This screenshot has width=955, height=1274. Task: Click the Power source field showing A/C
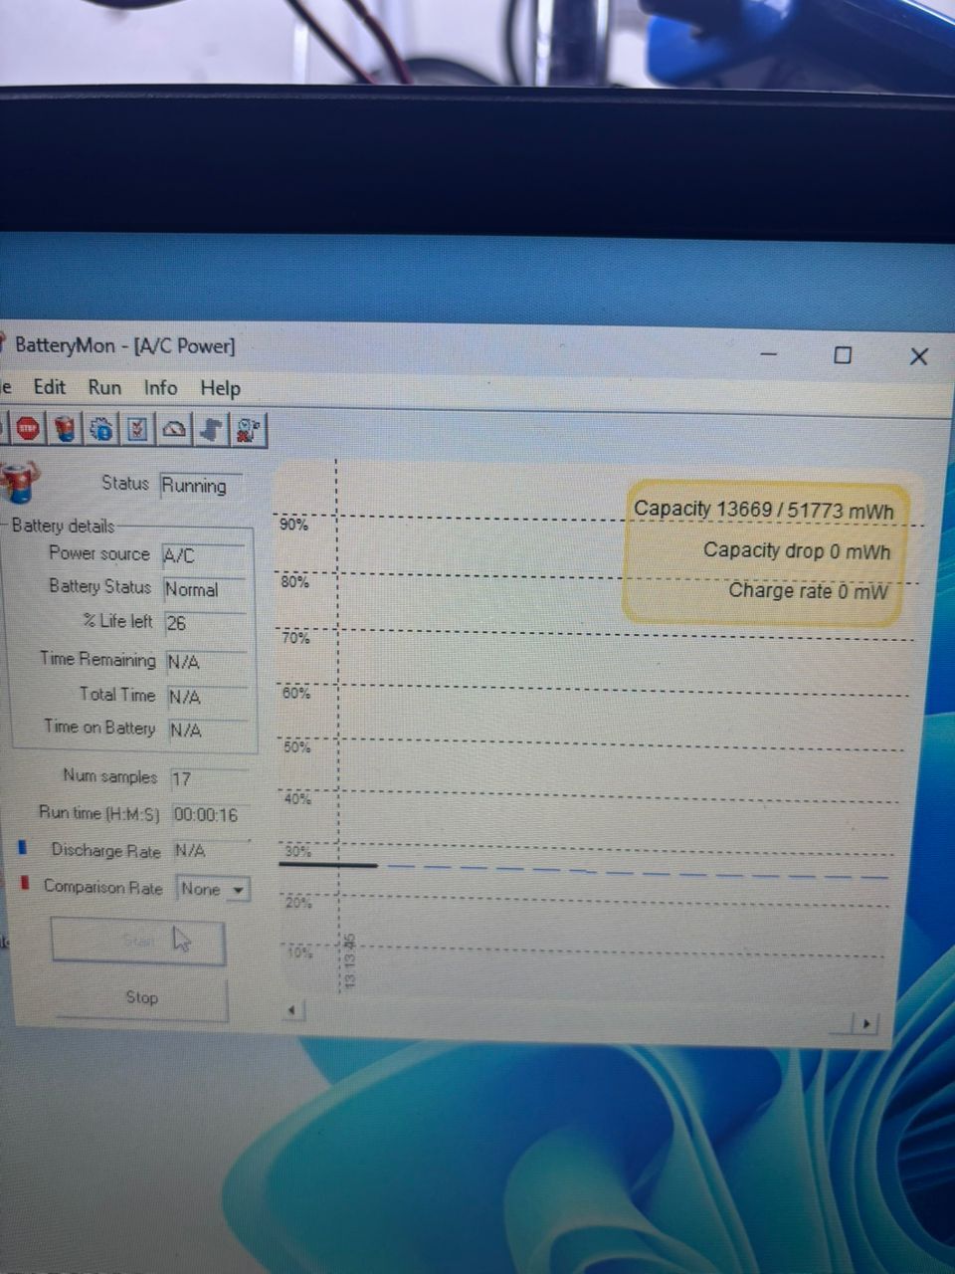click(204, 555)
